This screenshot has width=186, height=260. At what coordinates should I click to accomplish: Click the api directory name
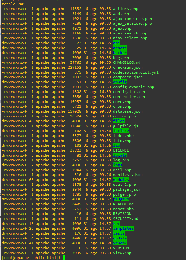[x=116, y=43]
